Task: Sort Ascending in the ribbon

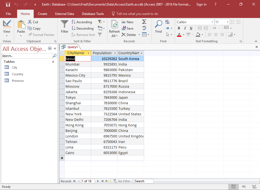Action: pos(82,22)
